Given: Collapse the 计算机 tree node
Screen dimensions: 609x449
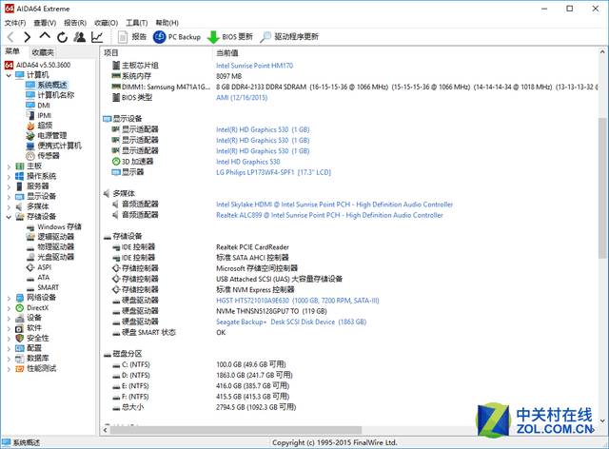Looking at the screenshot, I should [x=9, y=75].
